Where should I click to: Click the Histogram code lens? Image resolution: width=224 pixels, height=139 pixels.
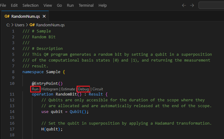click(50, 89)
